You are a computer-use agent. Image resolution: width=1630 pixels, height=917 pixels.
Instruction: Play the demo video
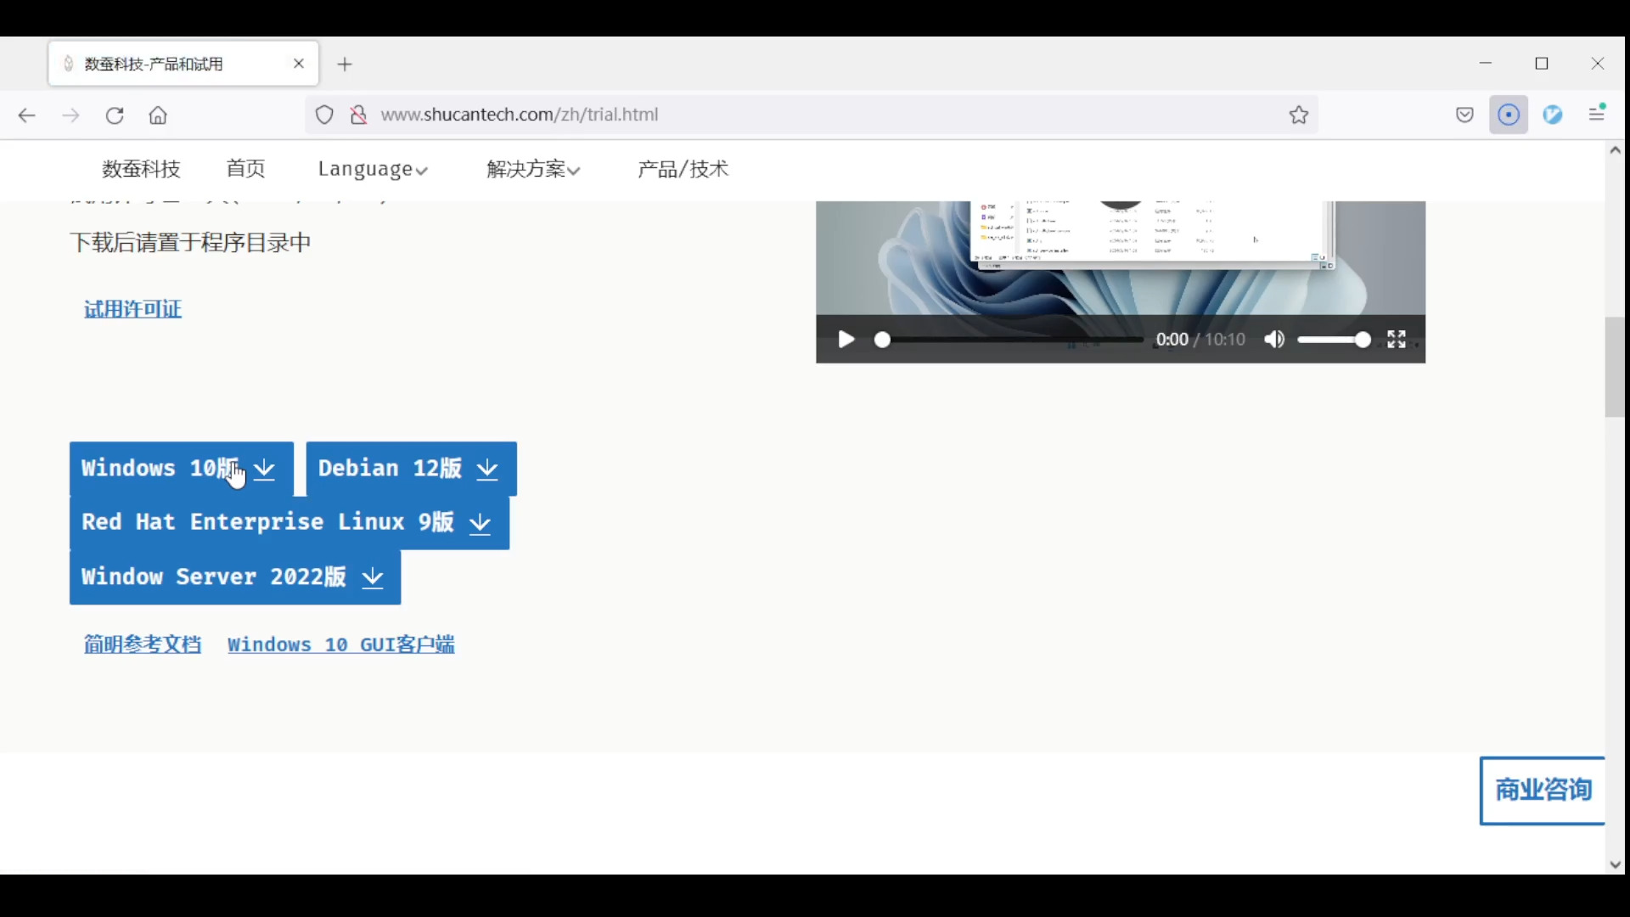click(x=846, y=340)
